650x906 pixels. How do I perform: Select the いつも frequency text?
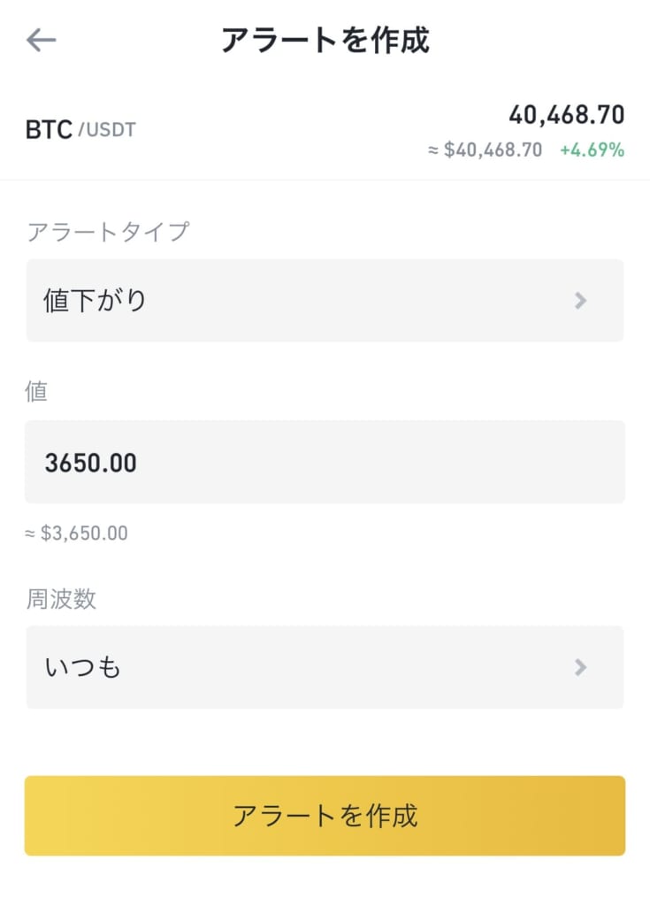pos(82,667)
